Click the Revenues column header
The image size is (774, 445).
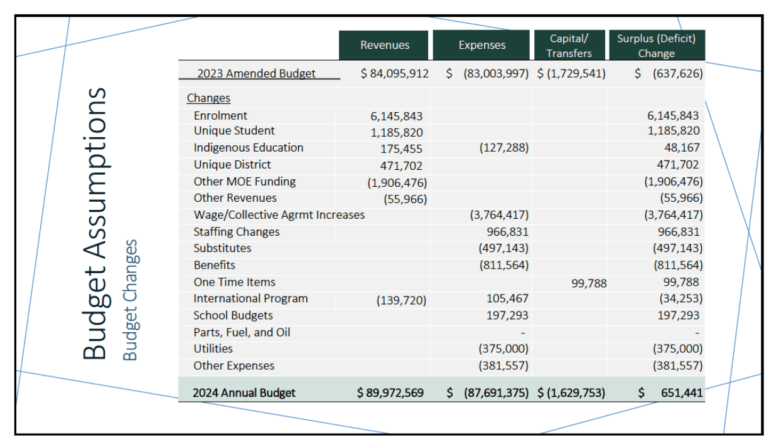384,45
